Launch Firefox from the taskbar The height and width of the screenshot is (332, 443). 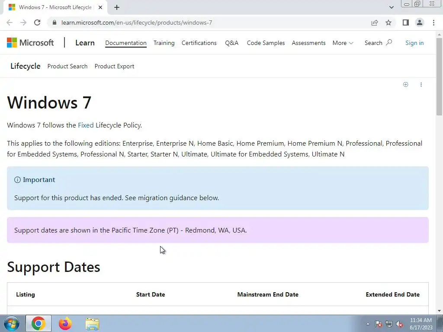[x=65, y=323]
